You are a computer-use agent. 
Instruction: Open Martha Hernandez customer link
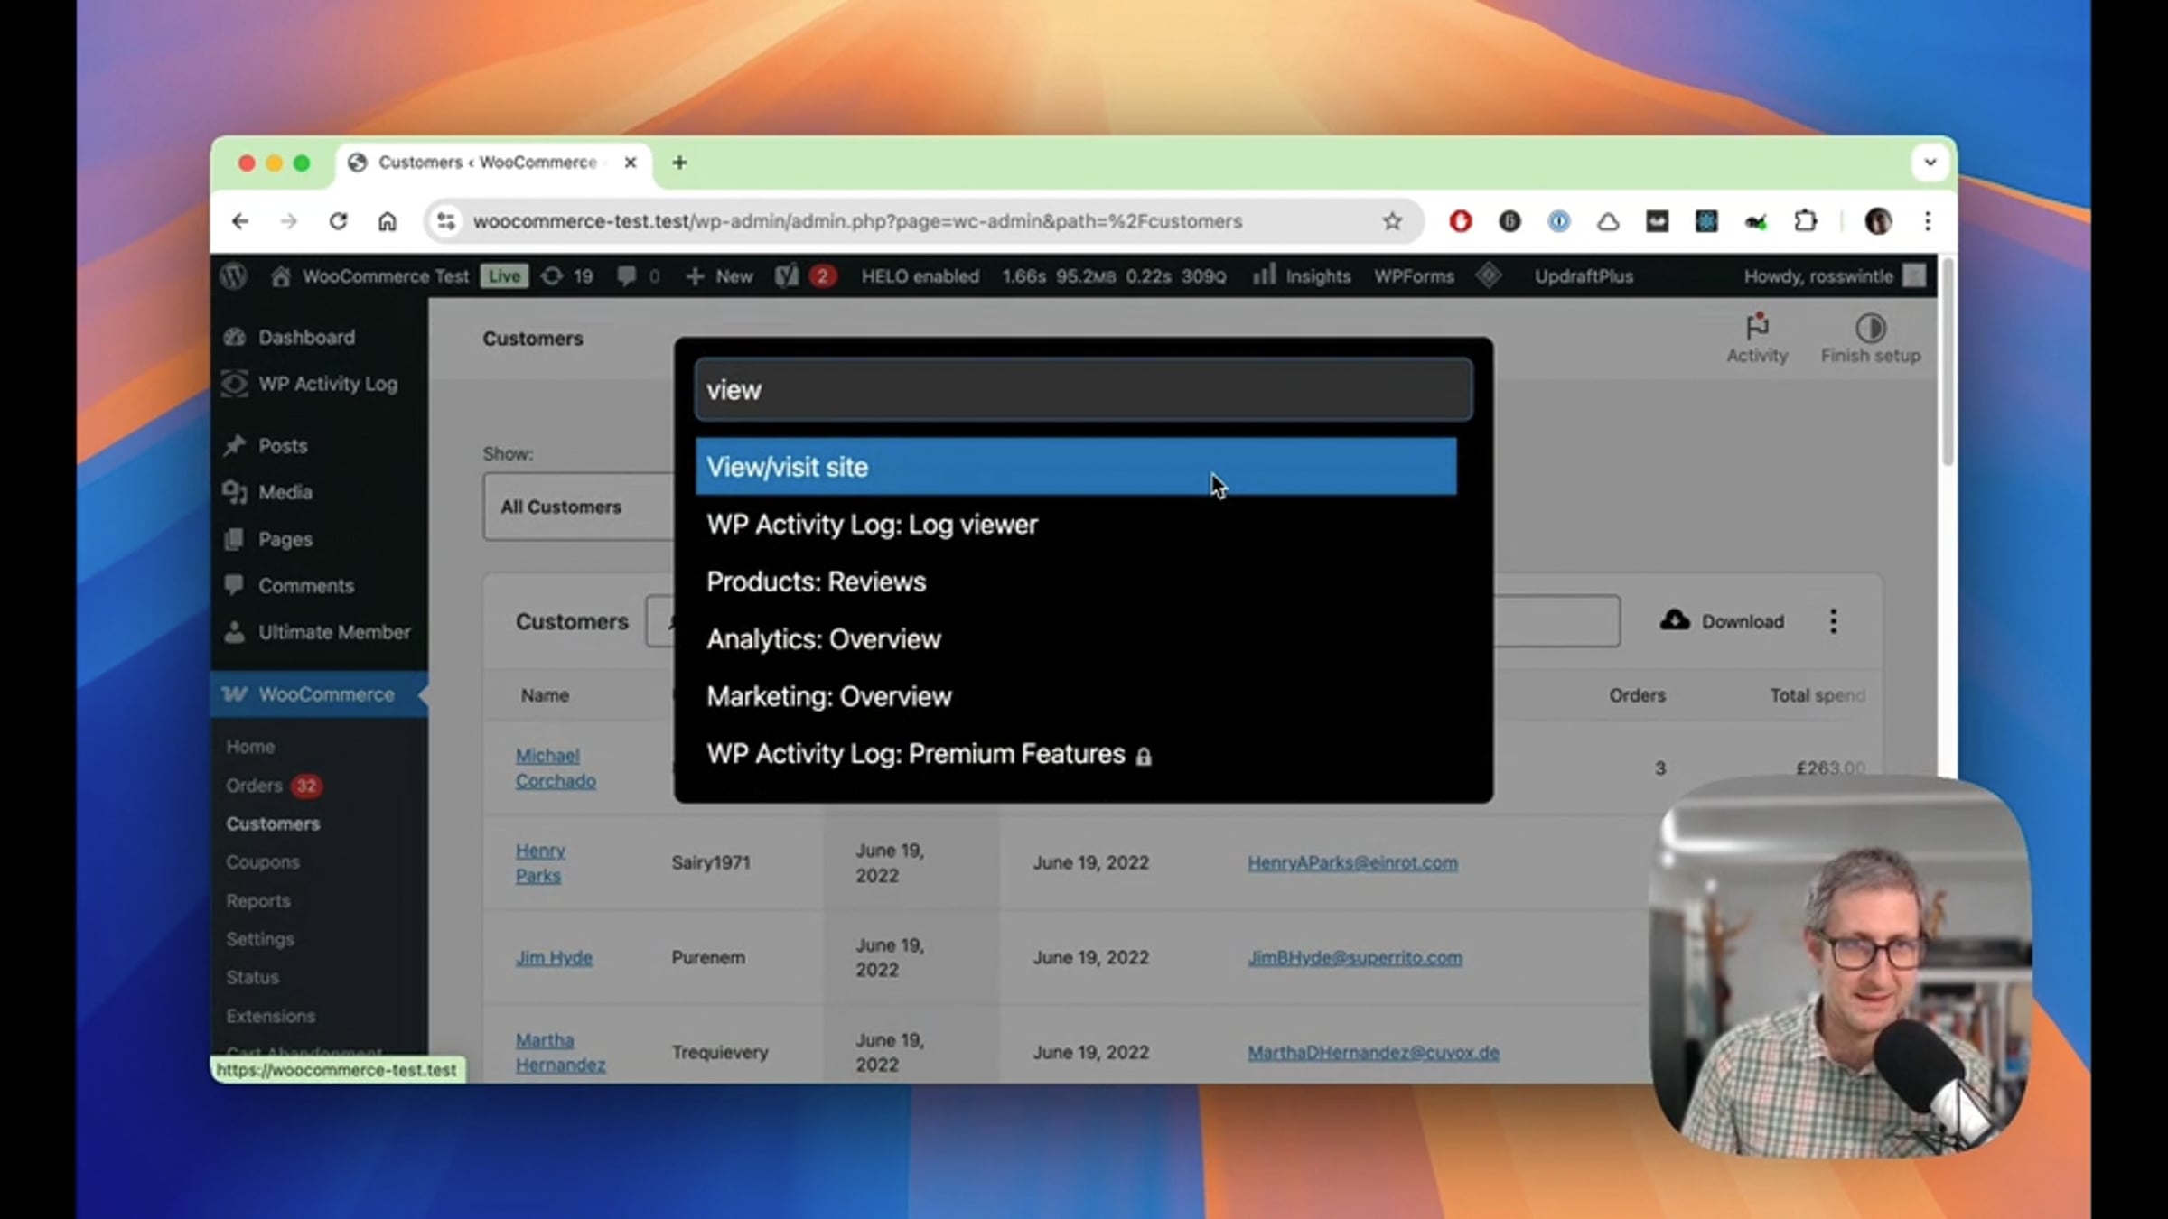[560, 1053]
